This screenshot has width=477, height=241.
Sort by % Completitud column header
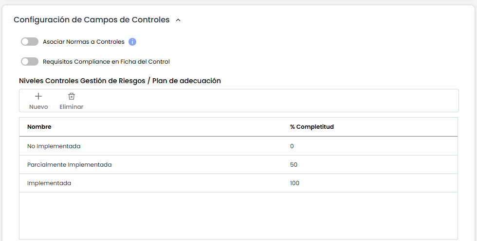click(312, 127)
